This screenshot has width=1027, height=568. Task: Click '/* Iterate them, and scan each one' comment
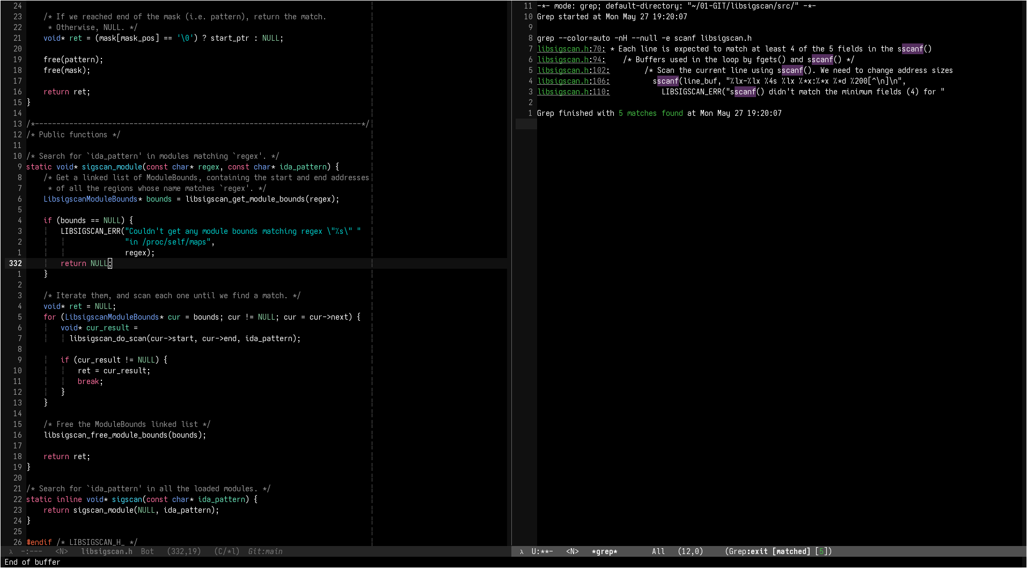pyautogui.click(x=172, y=296)
